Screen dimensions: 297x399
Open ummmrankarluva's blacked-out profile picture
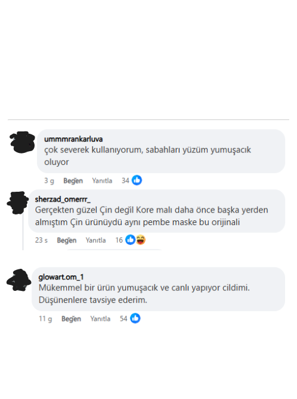[22, 142]
